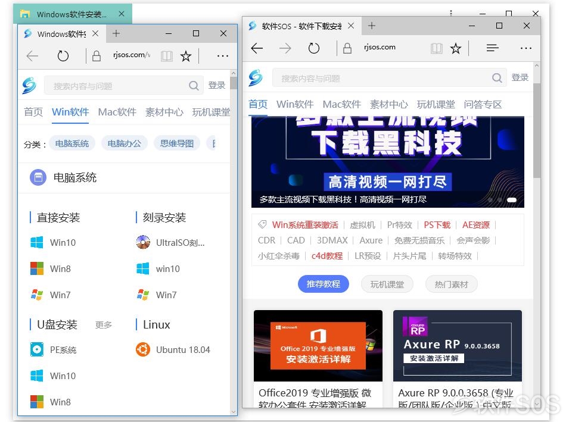Click search magnifier in right window

click(497, 77)
